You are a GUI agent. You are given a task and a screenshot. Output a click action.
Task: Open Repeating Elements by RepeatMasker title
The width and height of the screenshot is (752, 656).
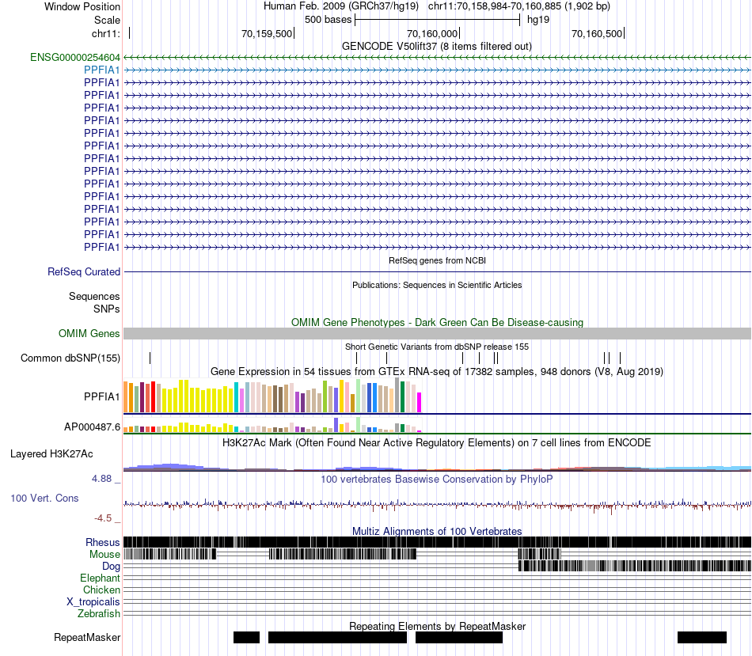coord(438,626)
